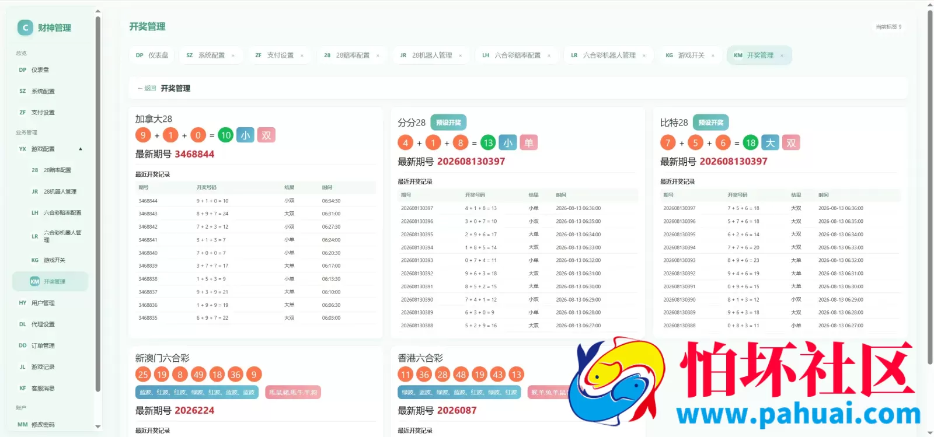This screenshot has height=437, width=934.
Task: Close the 六合彩赔率配置 tab
Action: [549, 55]
